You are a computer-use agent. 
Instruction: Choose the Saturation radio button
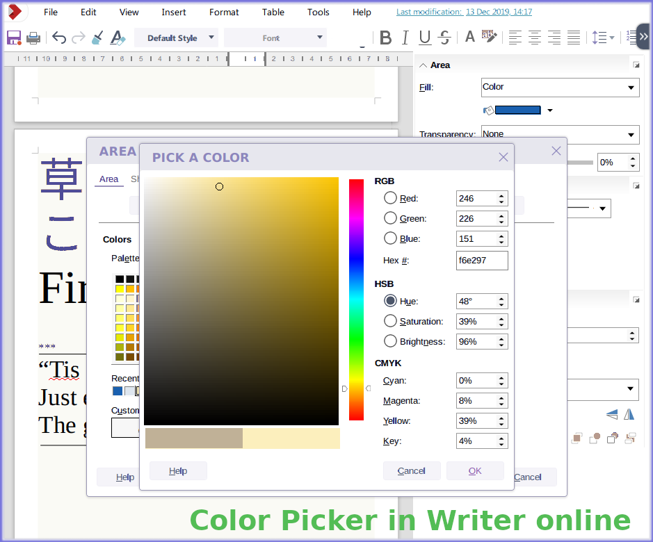tap(389, 321)
